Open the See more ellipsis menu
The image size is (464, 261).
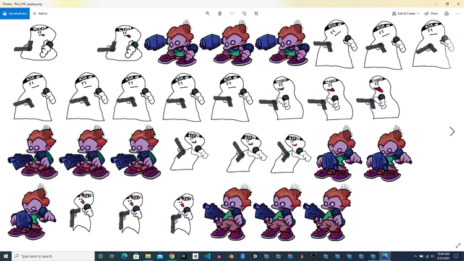pos(458,14)
